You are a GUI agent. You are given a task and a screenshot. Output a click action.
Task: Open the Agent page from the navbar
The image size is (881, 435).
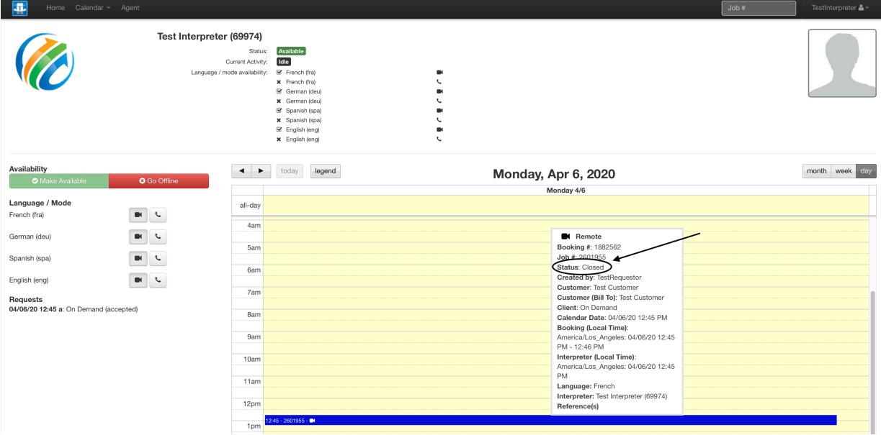point(130,8)
